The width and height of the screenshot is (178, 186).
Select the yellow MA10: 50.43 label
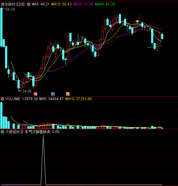pos(61,4)
